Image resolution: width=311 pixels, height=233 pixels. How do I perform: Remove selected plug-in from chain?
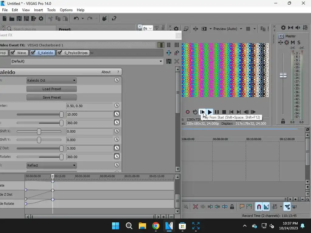(176, 53)
